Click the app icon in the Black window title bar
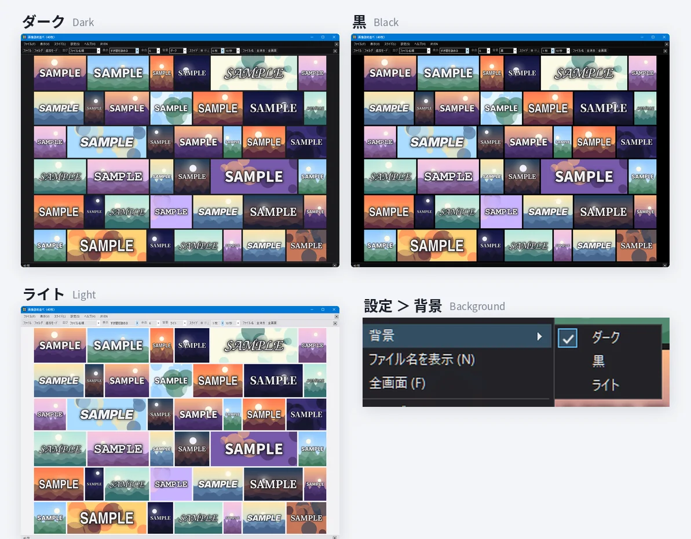 [354, 37]
